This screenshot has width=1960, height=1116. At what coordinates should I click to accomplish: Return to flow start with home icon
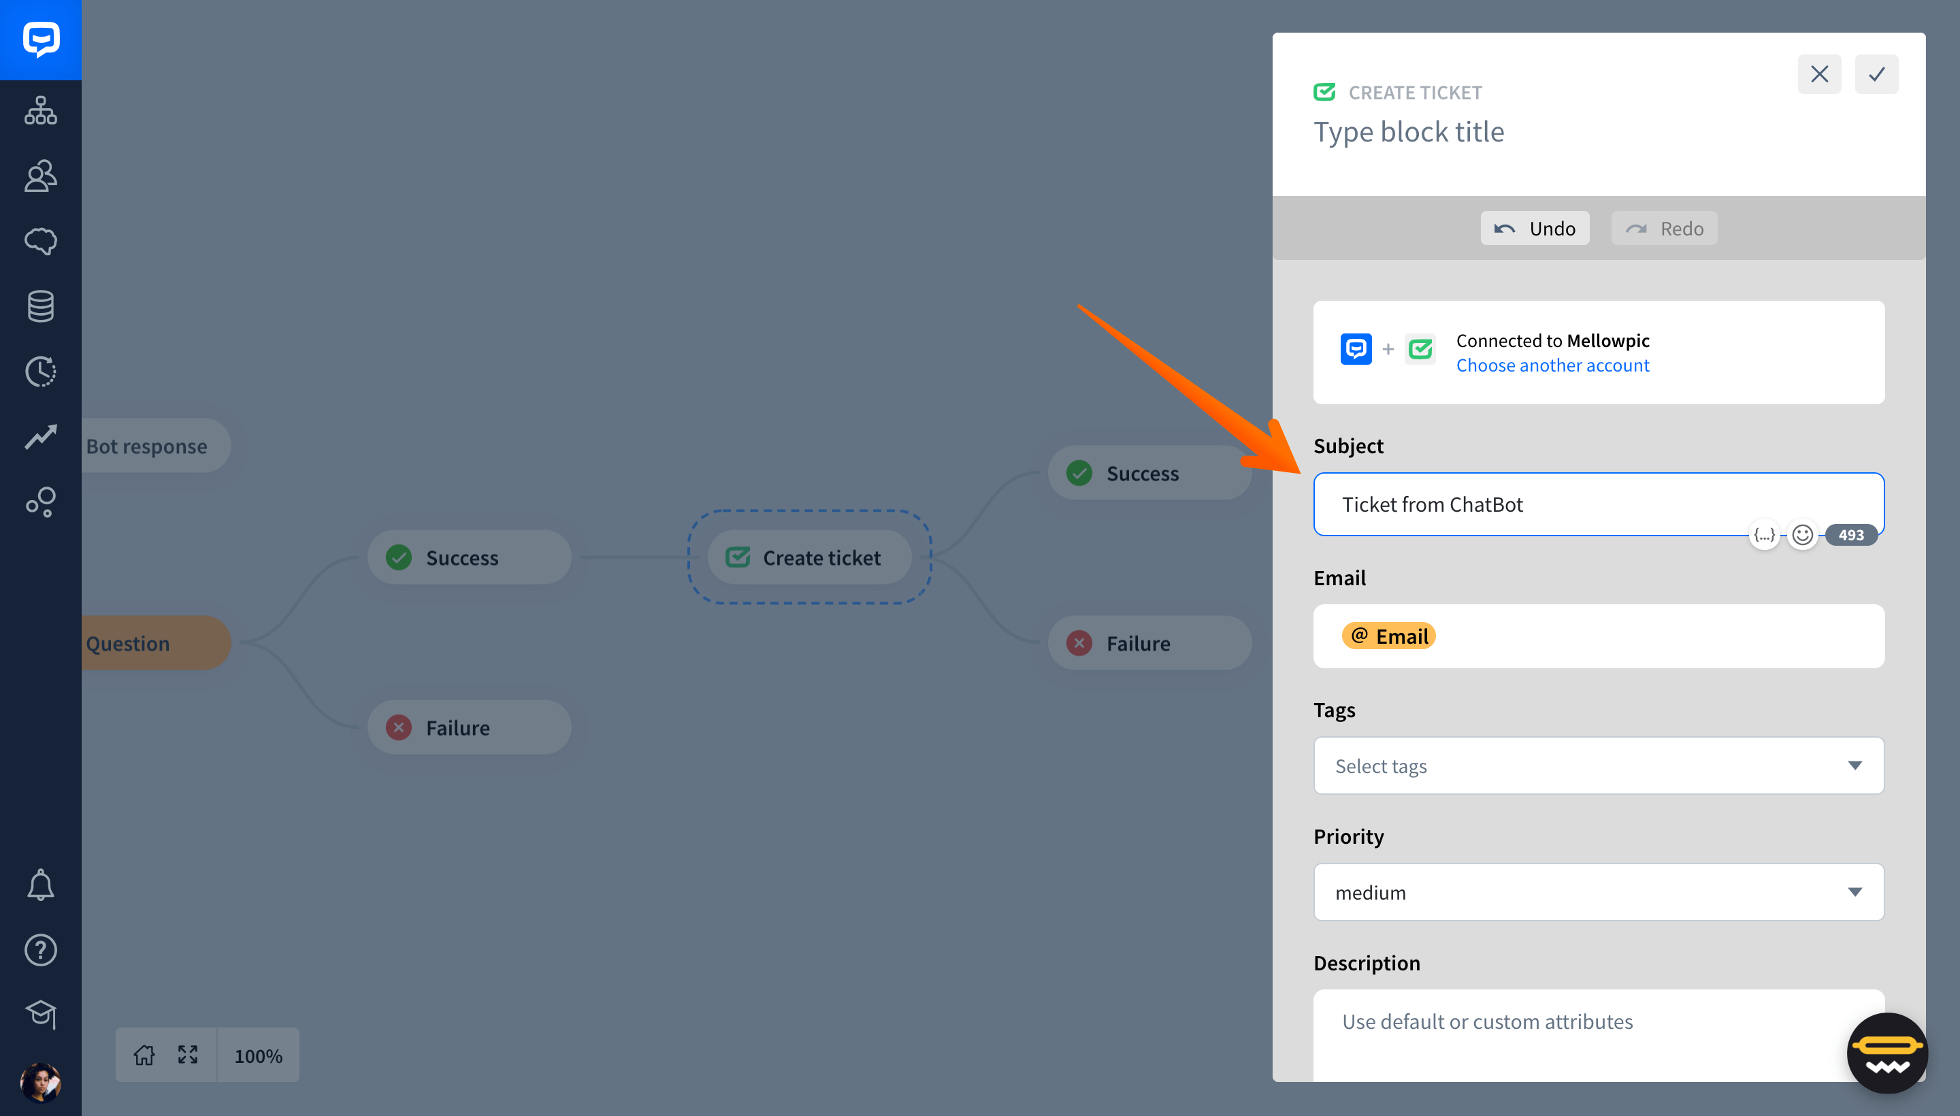pyautogui.click(x=144, y=1055)
